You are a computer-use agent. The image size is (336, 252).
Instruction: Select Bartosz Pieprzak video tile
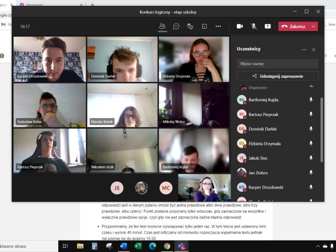(x=50, y=151)
